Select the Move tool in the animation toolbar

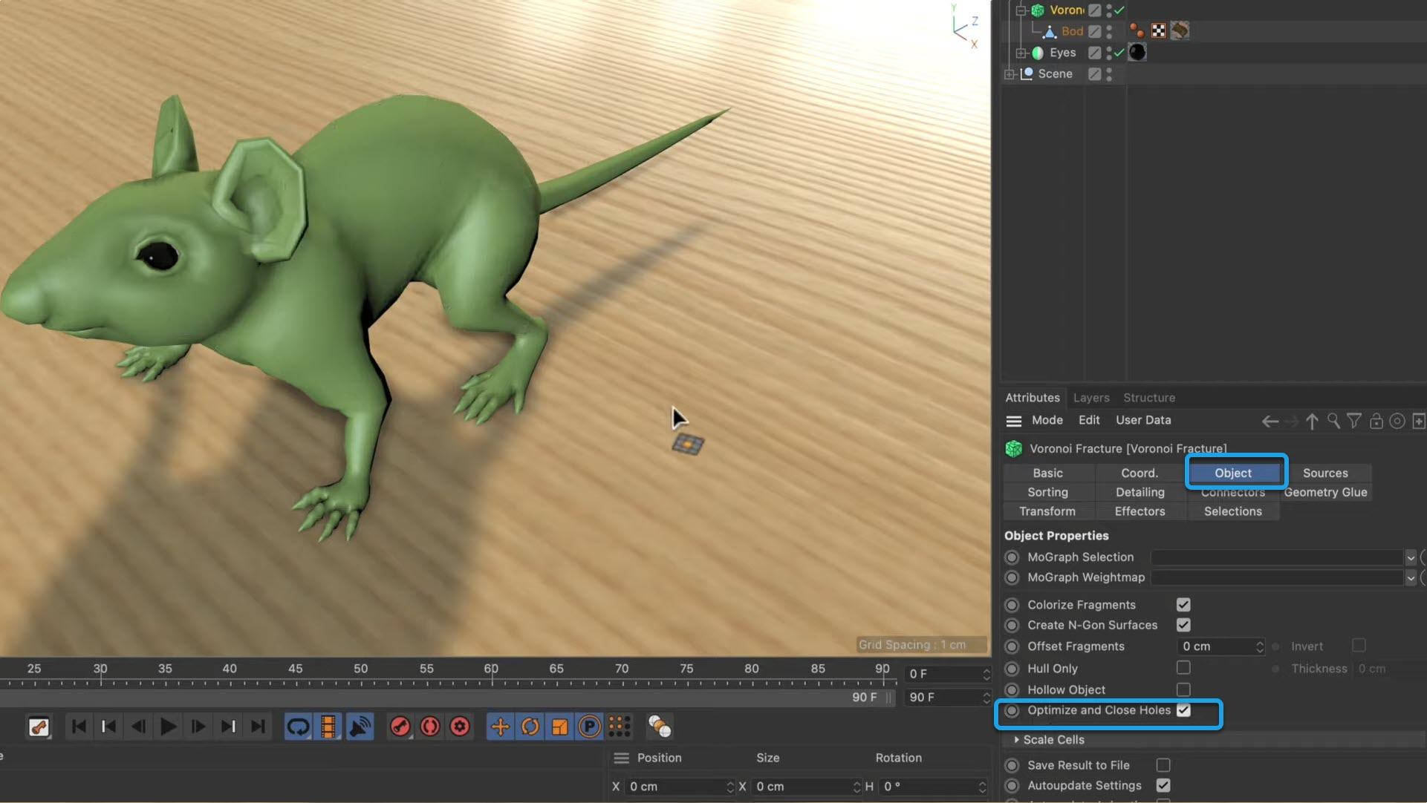[x=501, y=727]
